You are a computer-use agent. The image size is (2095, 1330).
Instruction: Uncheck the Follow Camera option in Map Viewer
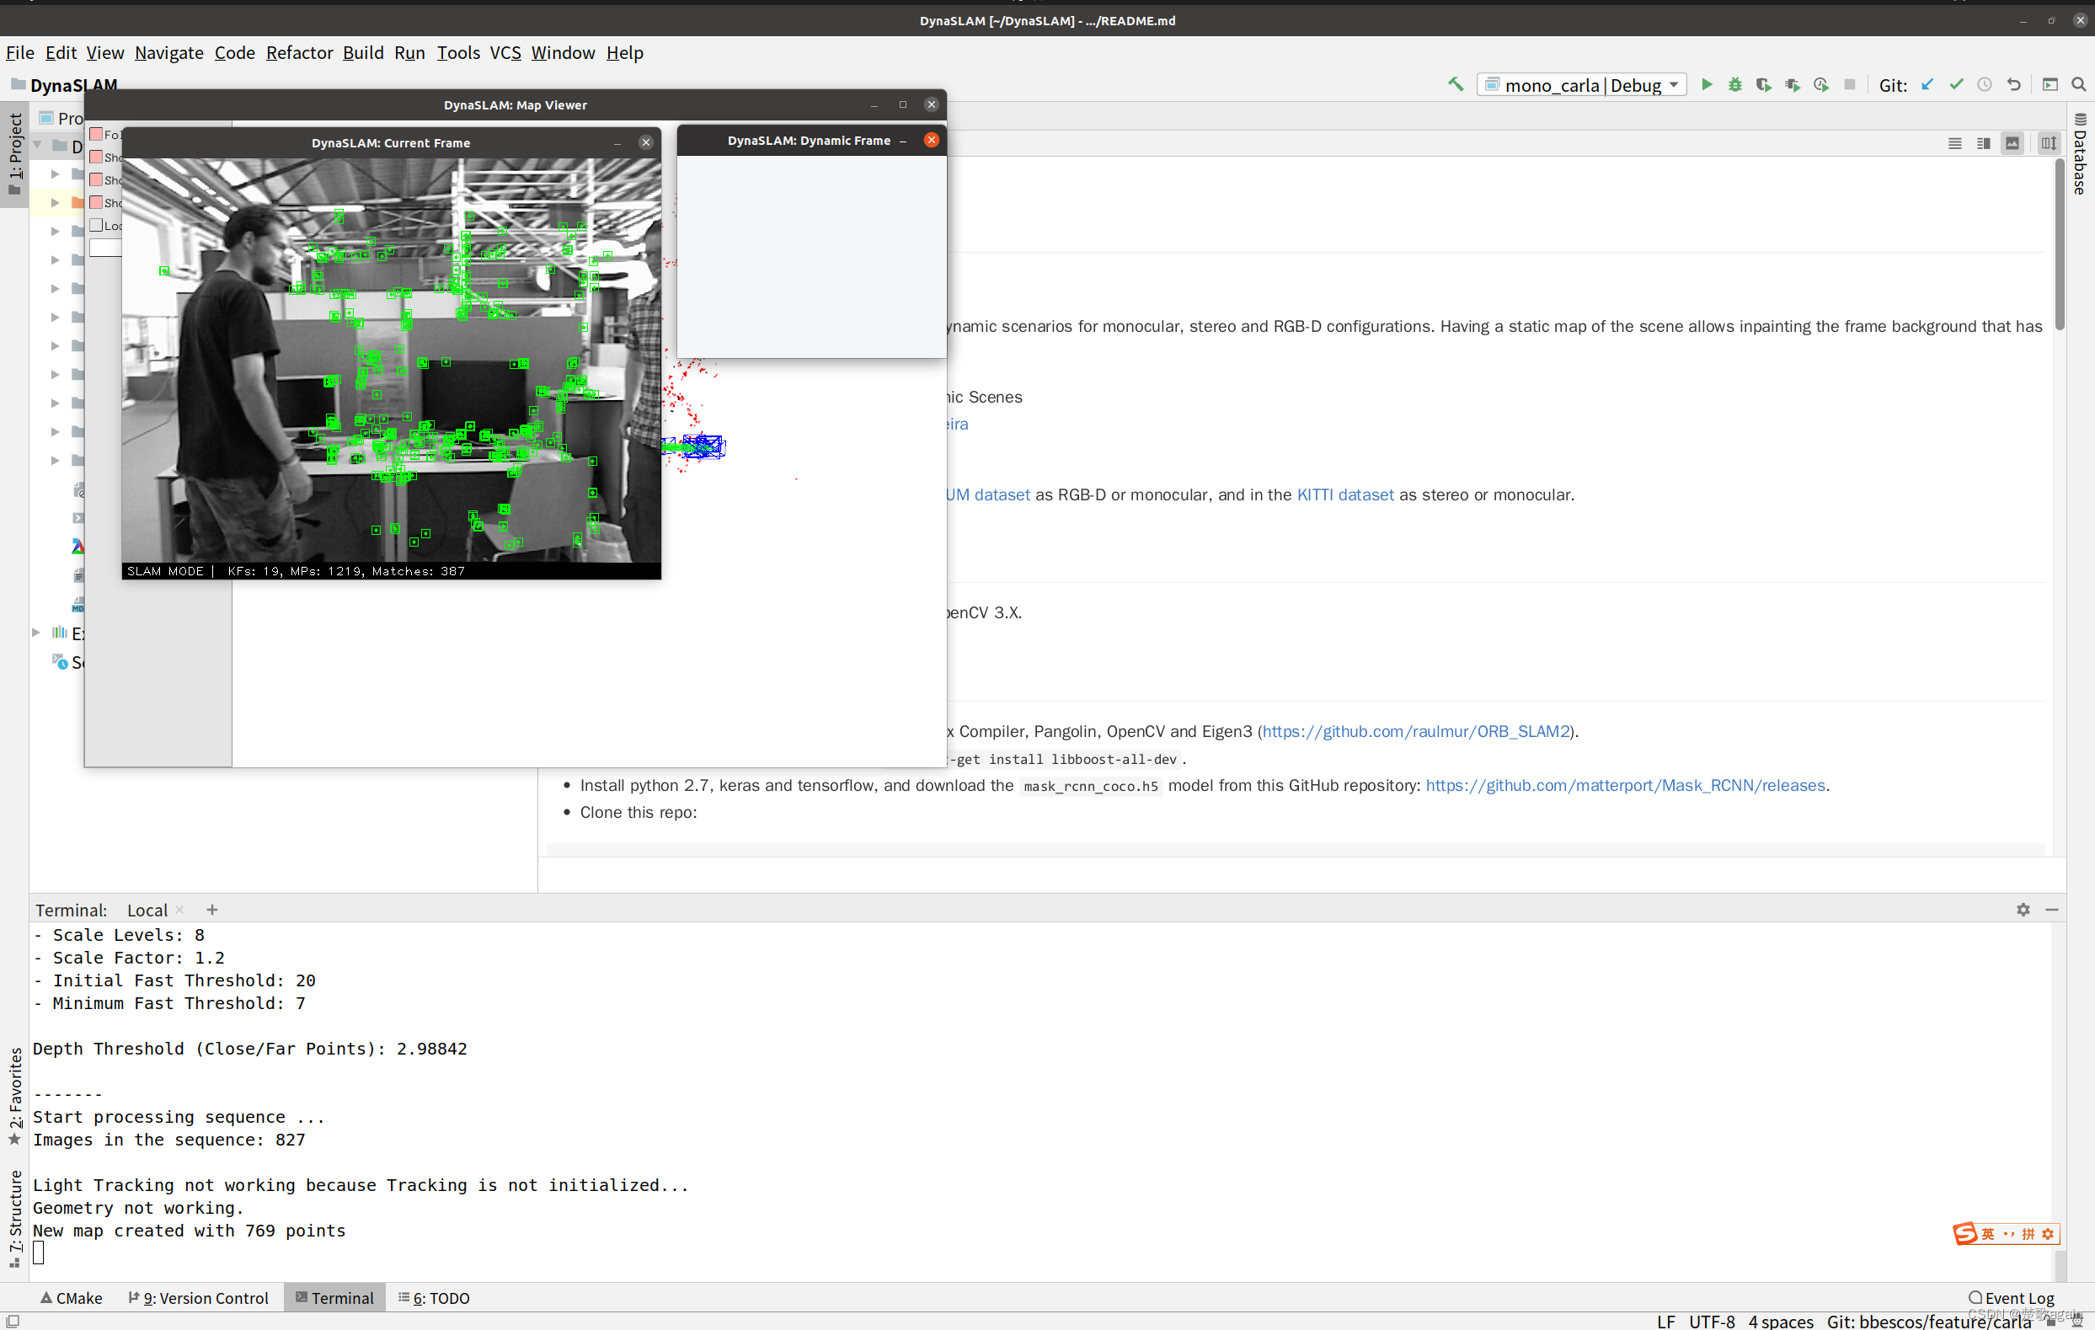click(x=97, y=134)
